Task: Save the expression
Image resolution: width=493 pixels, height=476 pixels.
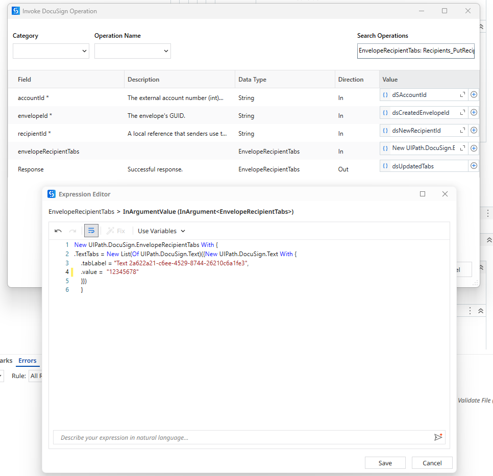Action: click(x=385, y=463)
